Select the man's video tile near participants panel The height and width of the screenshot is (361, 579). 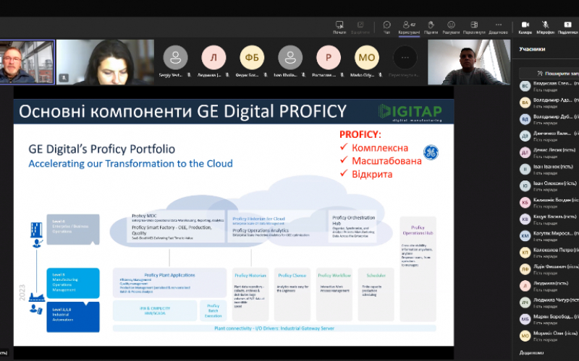(469, 62)
